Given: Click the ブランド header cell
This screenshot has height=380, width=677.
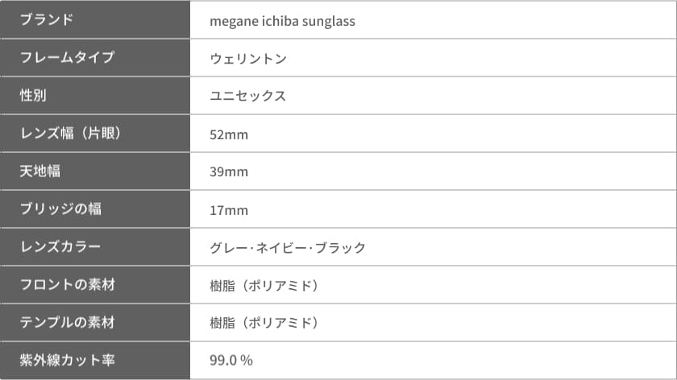Looking at the screenshot, I should coord(95,19).
